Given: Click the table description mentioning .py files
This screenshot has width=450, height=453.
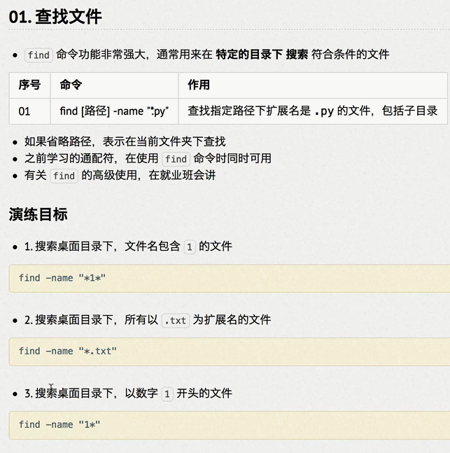Looking at the screenshot, I should pyautogui.click(x=312, y=111).
